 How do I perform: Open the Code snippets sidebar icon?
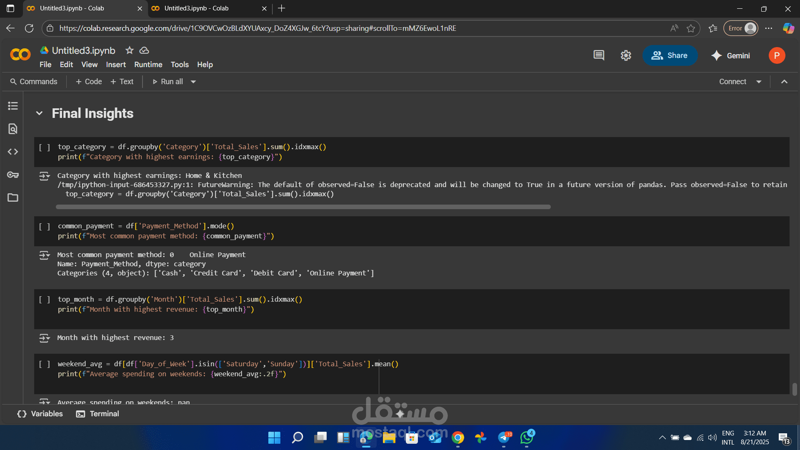click(13, 152)
